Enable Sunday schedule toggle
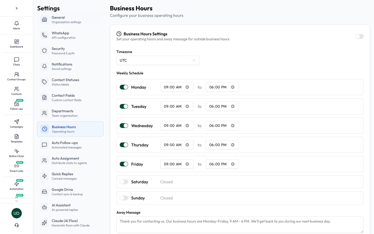 [x=124, y=198]
